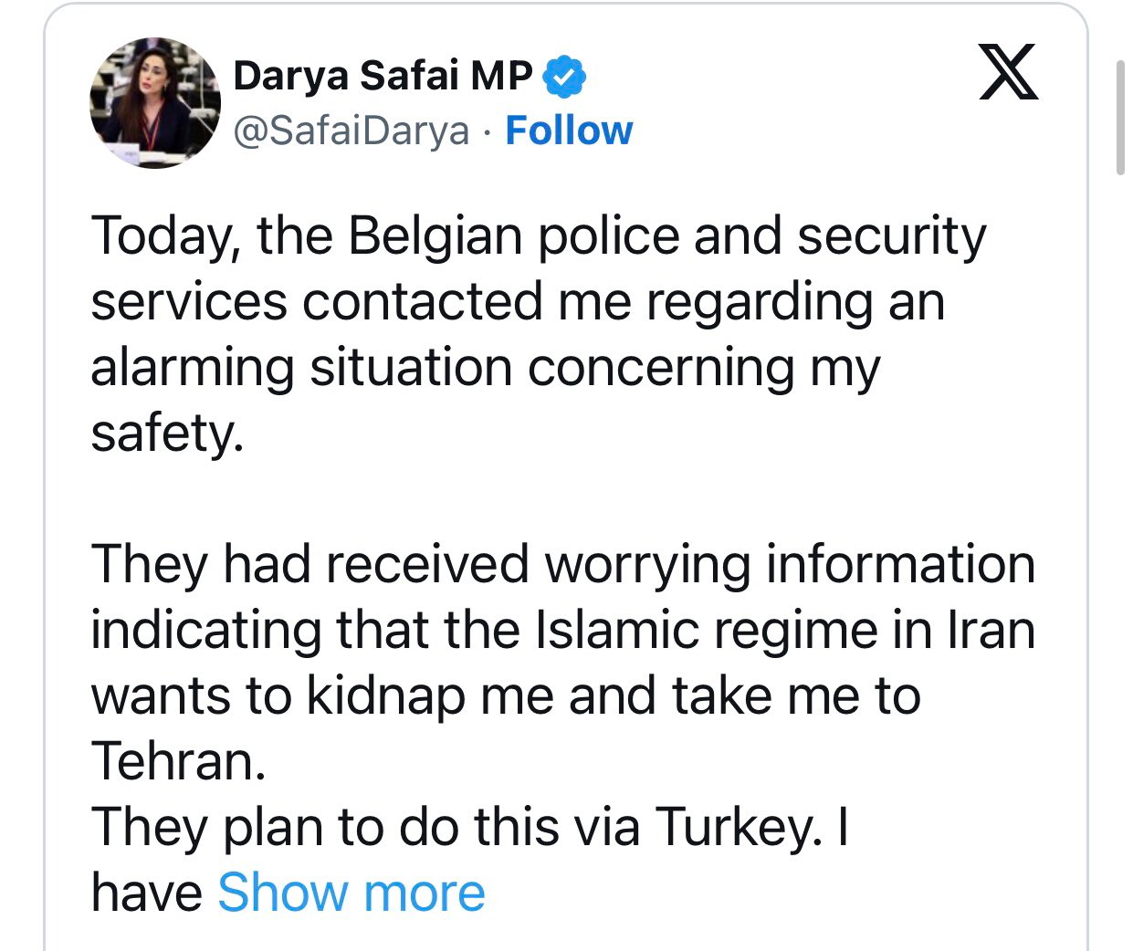Click the line "alarming situation concerning my"
Screen dimensions: 1133x951
(485, 368)
